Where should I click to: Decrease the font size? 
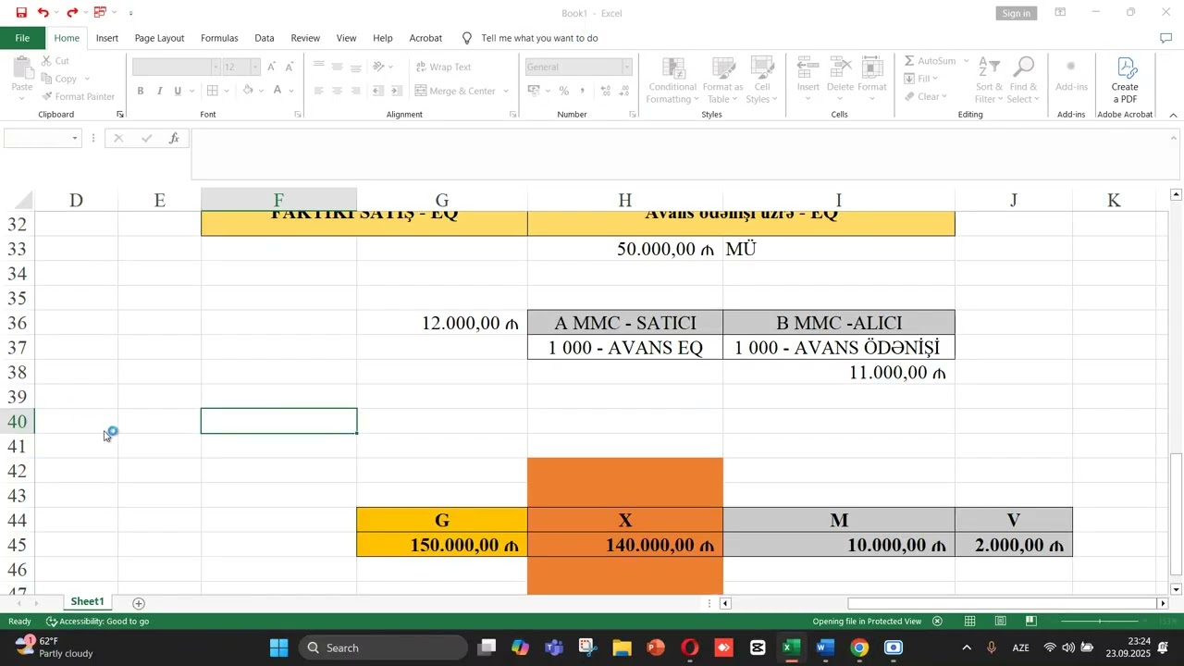click(x=290, y=67)
